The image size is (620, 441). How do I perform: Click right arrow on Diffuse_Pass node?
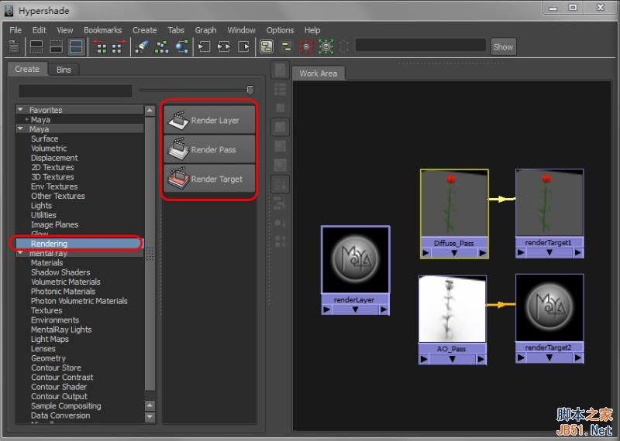point(483,253)
